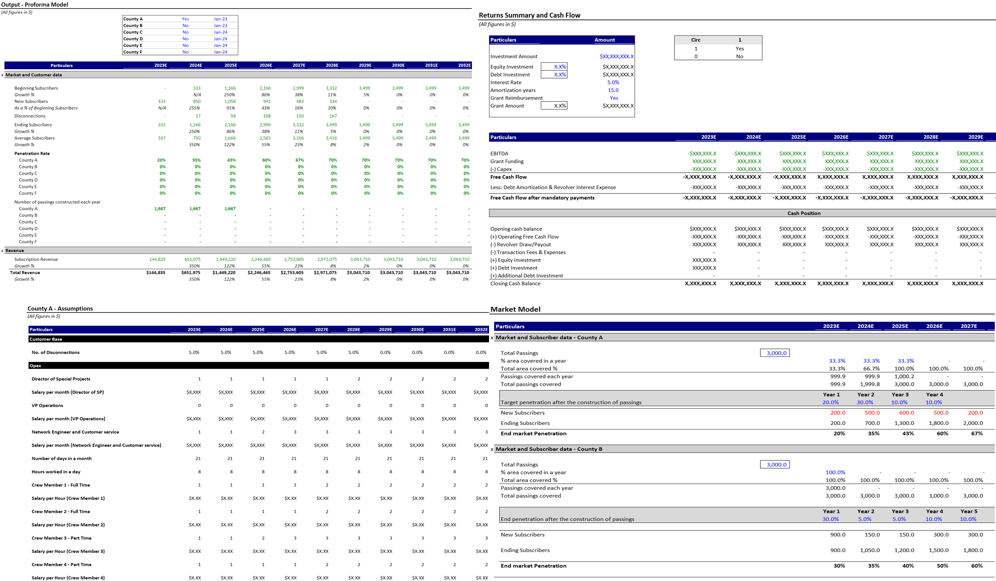Select the Opex black header bar
The height and width of the screenshot is (581, 996).
click(258, 366)
